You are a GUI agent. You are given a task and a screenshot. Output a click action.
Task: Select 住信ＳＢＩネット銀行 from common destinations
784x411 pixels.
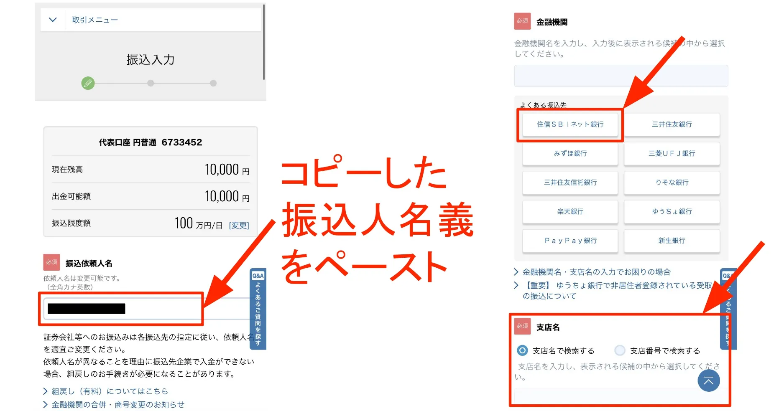coord(570,124)
